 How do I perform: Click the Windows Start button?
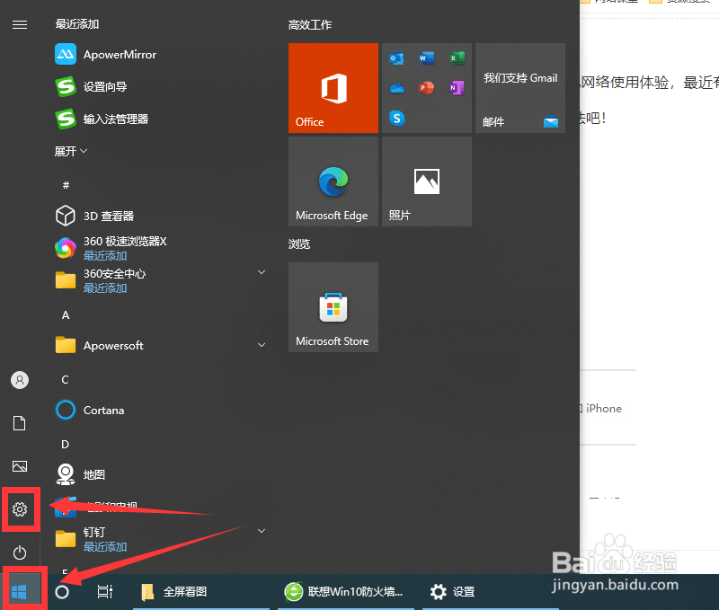19,592
